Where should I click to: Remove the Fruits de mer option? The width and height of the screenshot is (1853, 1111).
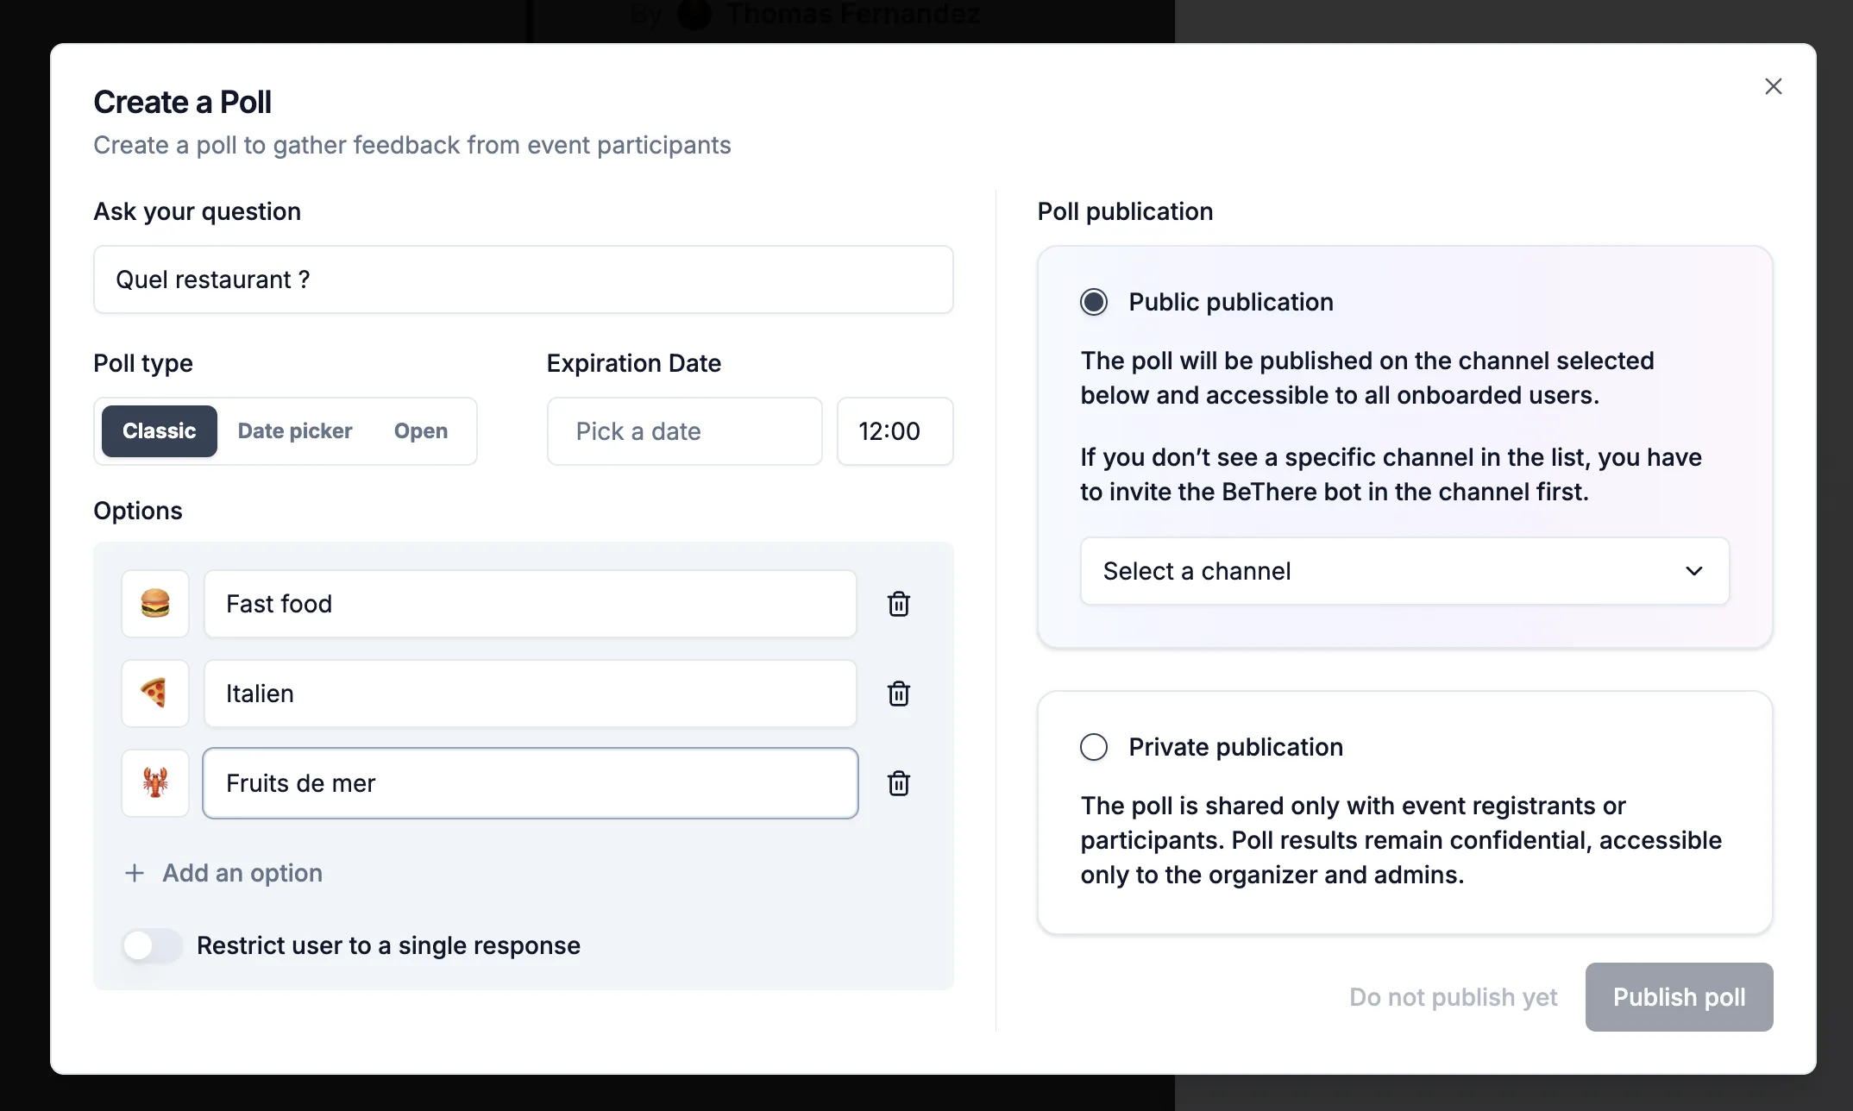[899, 783]
